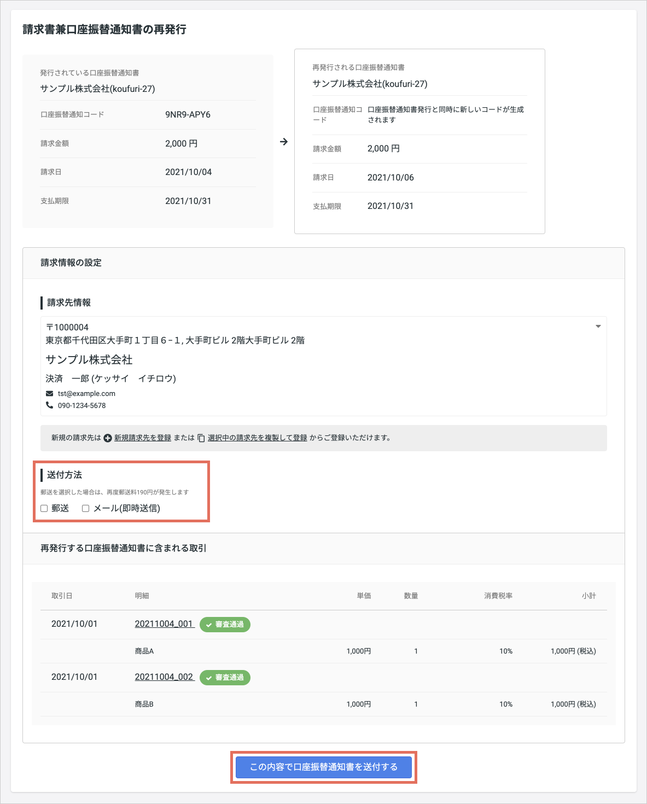Click the 小計 column header
This screenshot has width=647, height=804.
point(589,596)
